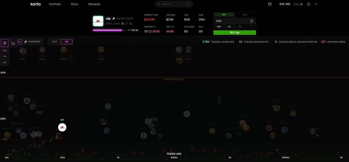Screen dimensions: 349x162
Task: Toggle the PUMPSWAP filter
Action: pos(33,42)
